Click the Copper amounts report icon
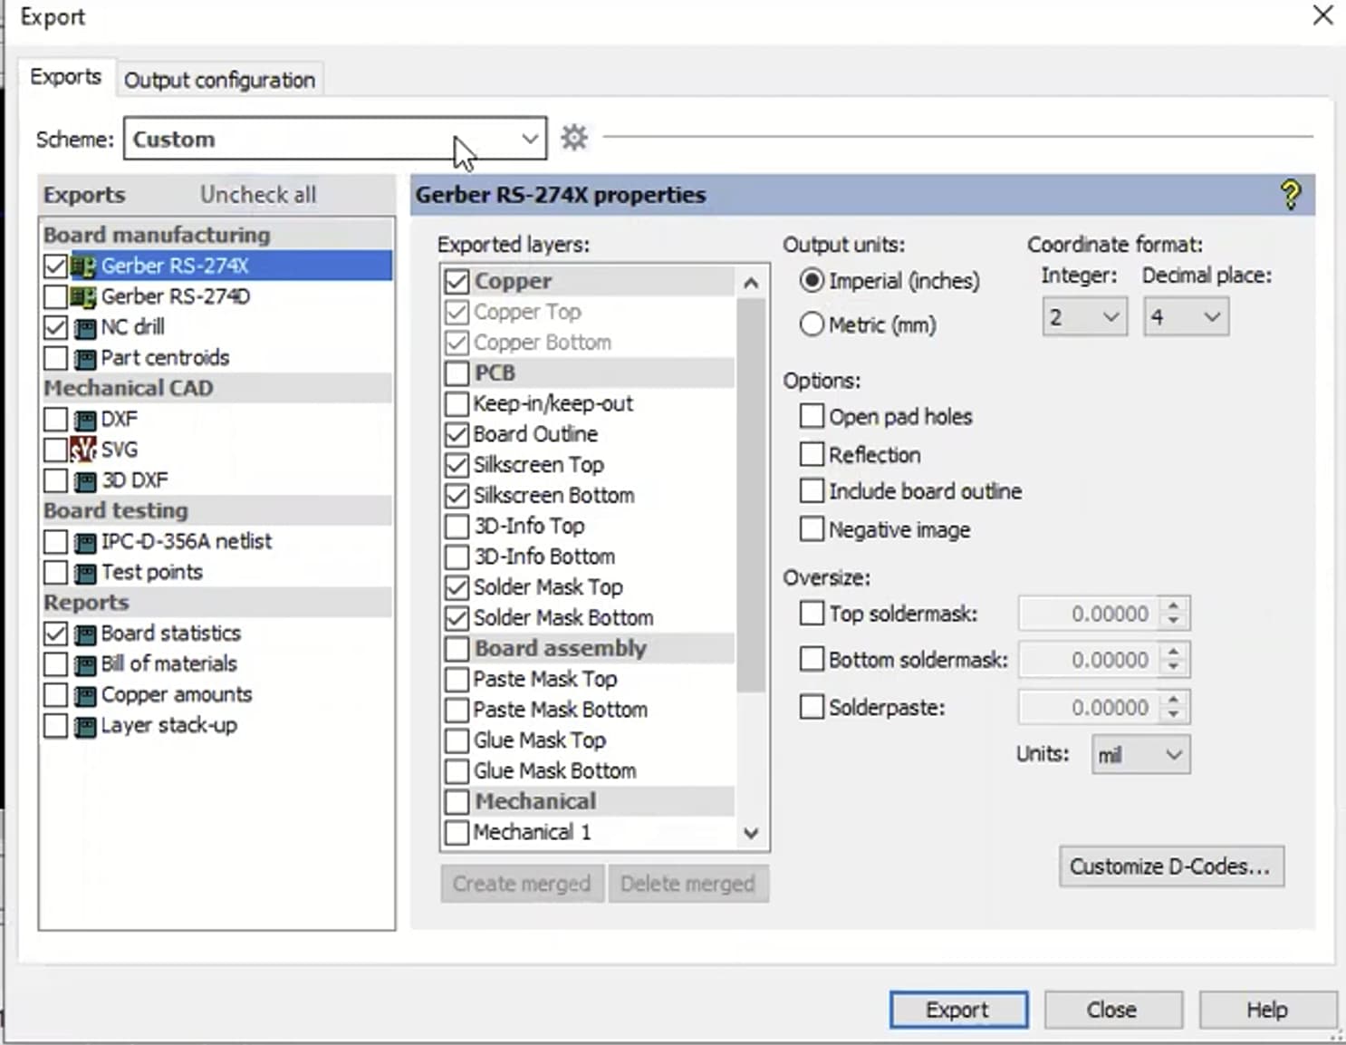The width and height of the screenshot is (1346, 1045). [x=84, y=695]
